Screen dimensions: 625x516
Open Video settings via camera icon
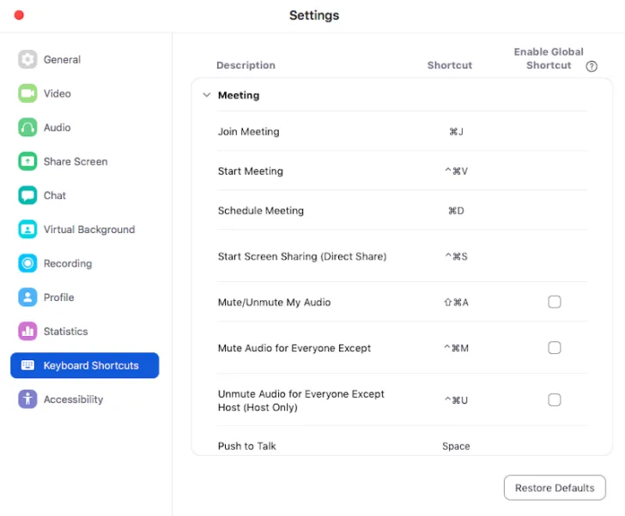point(27,93)
